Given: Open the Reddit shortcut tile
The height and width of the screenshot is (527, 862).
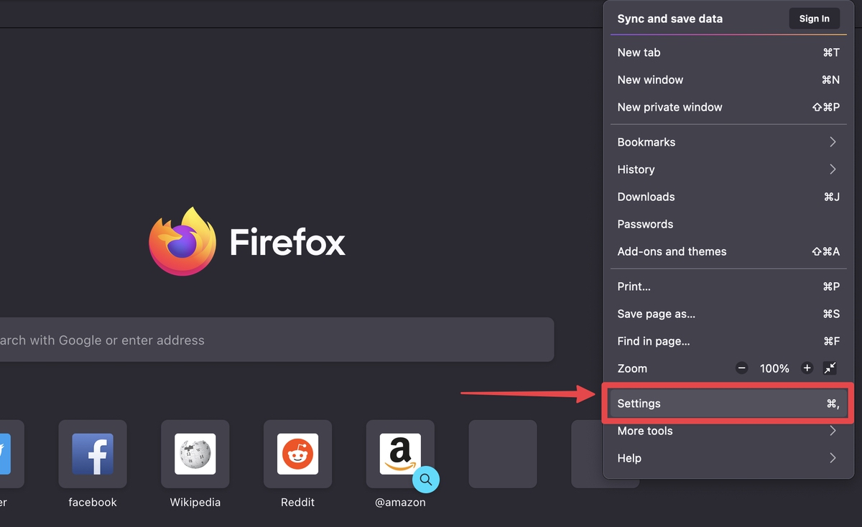Looking at the screenshot, I should coord(297,454).
